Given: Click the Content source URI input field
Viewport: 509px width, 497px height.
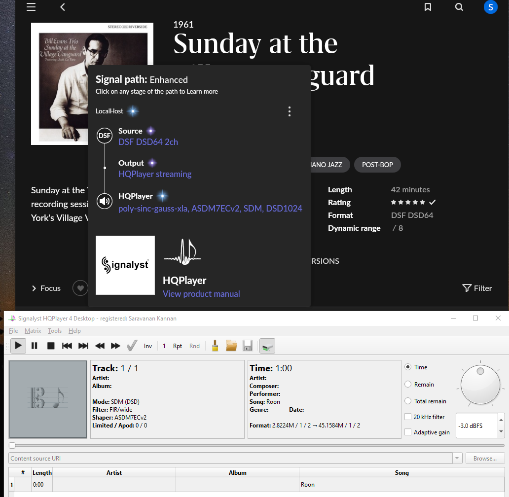Looking at the screenshot, I should click(230, 458).
